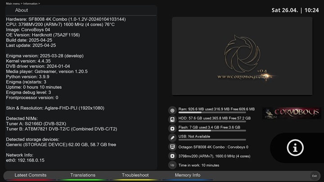The height and width of the screenshot is (182, 324).
Task: Click the Tuner A: Si2166D line
Action: 36,124
